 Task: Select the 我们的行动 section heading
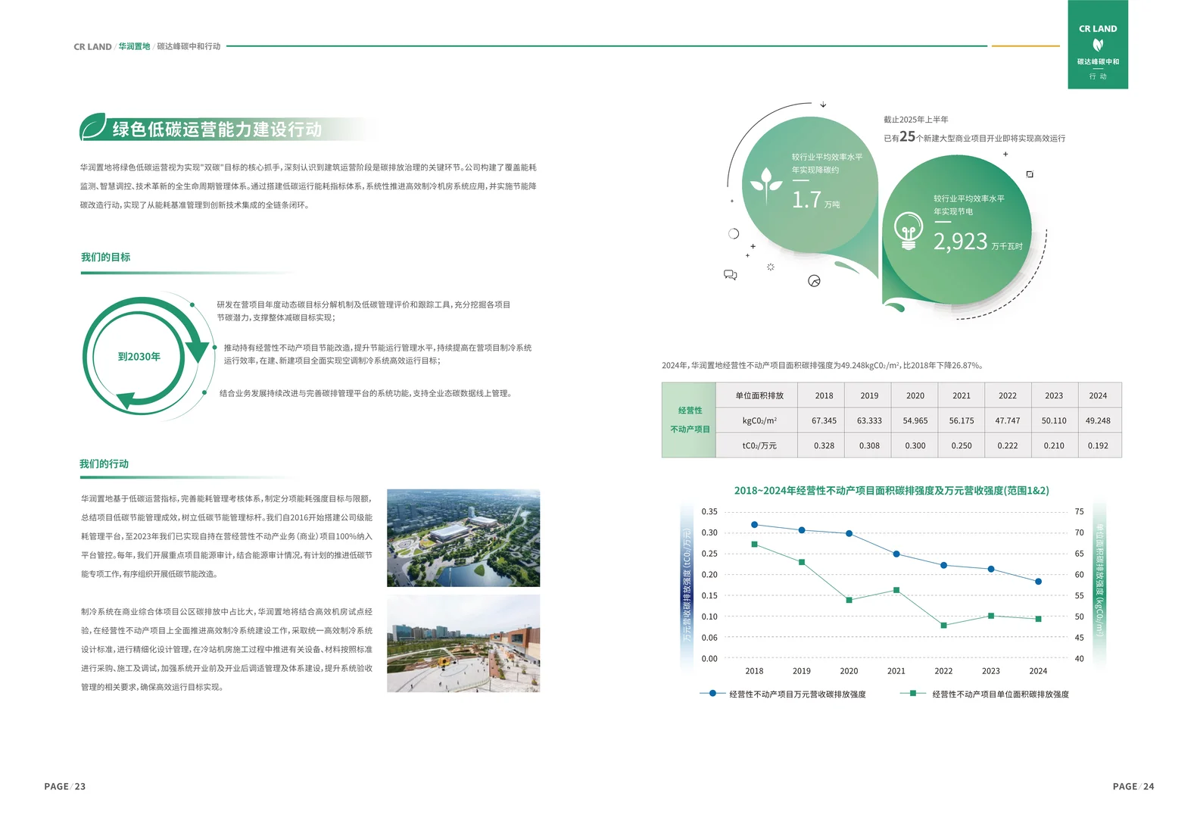click(x=104, y=464)
